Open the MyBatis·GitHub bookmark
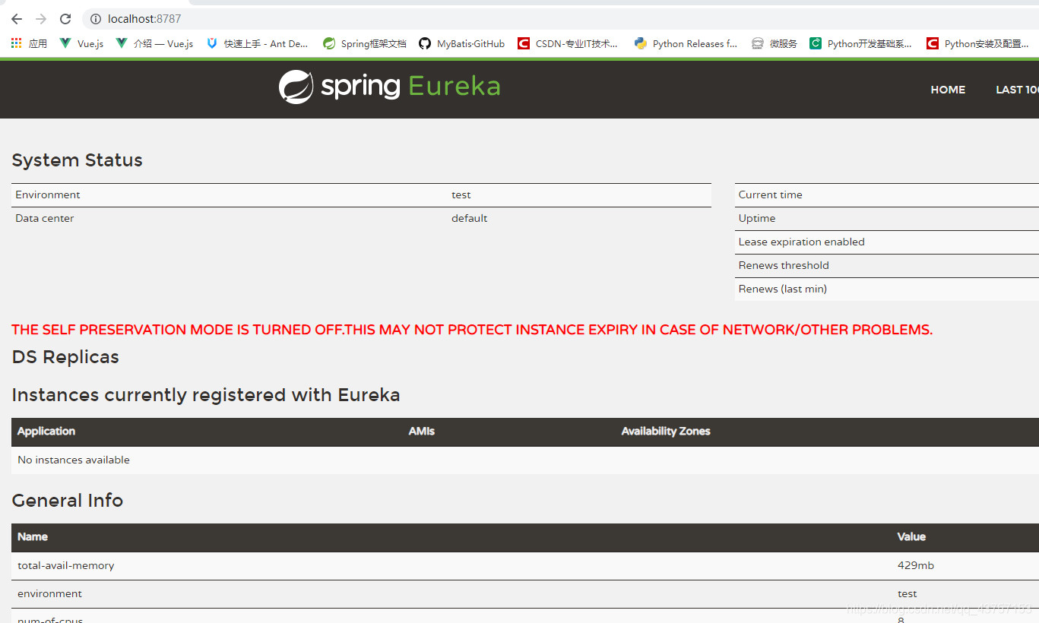 (x=461, y=43)
